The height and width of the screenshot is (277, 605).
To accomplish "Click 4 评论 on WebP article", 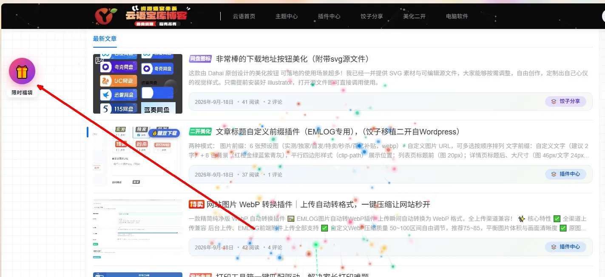I will pos(275,248).
